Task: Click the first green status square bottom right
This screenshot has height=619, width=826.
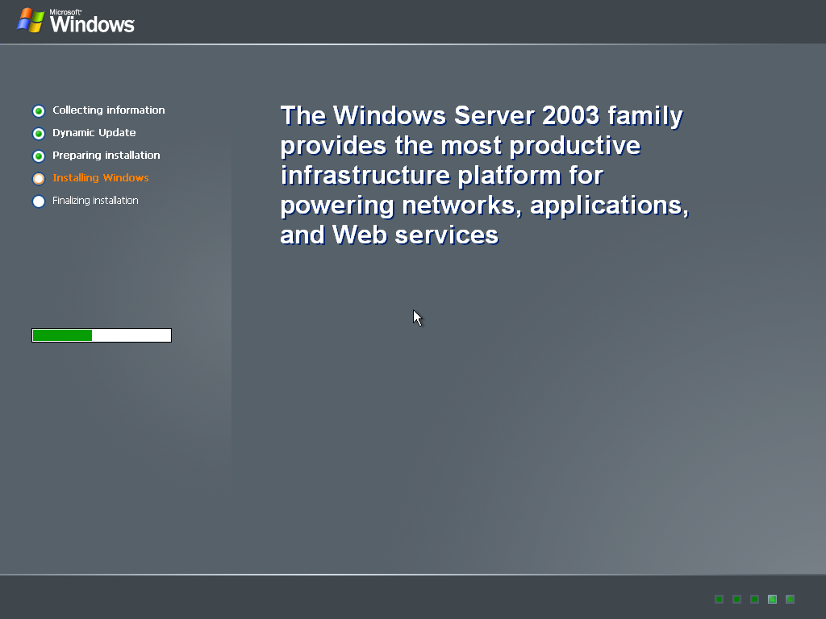Action: [719, 599]
